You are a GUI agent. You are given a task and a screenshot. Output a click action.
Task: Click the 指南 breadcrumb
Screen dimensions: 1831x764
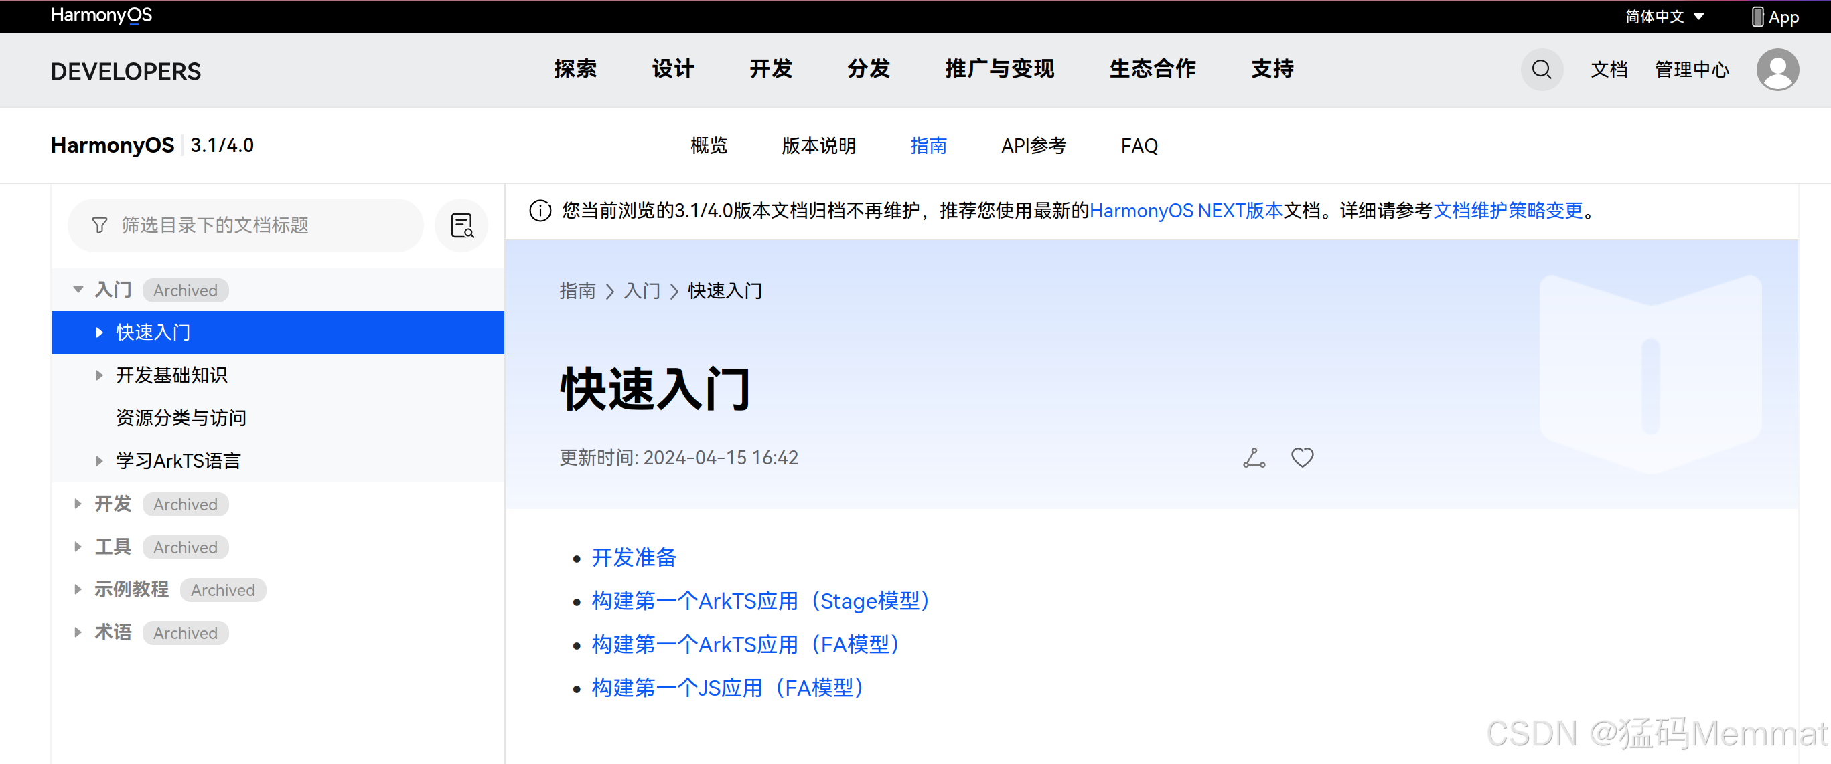coord(577,291)
